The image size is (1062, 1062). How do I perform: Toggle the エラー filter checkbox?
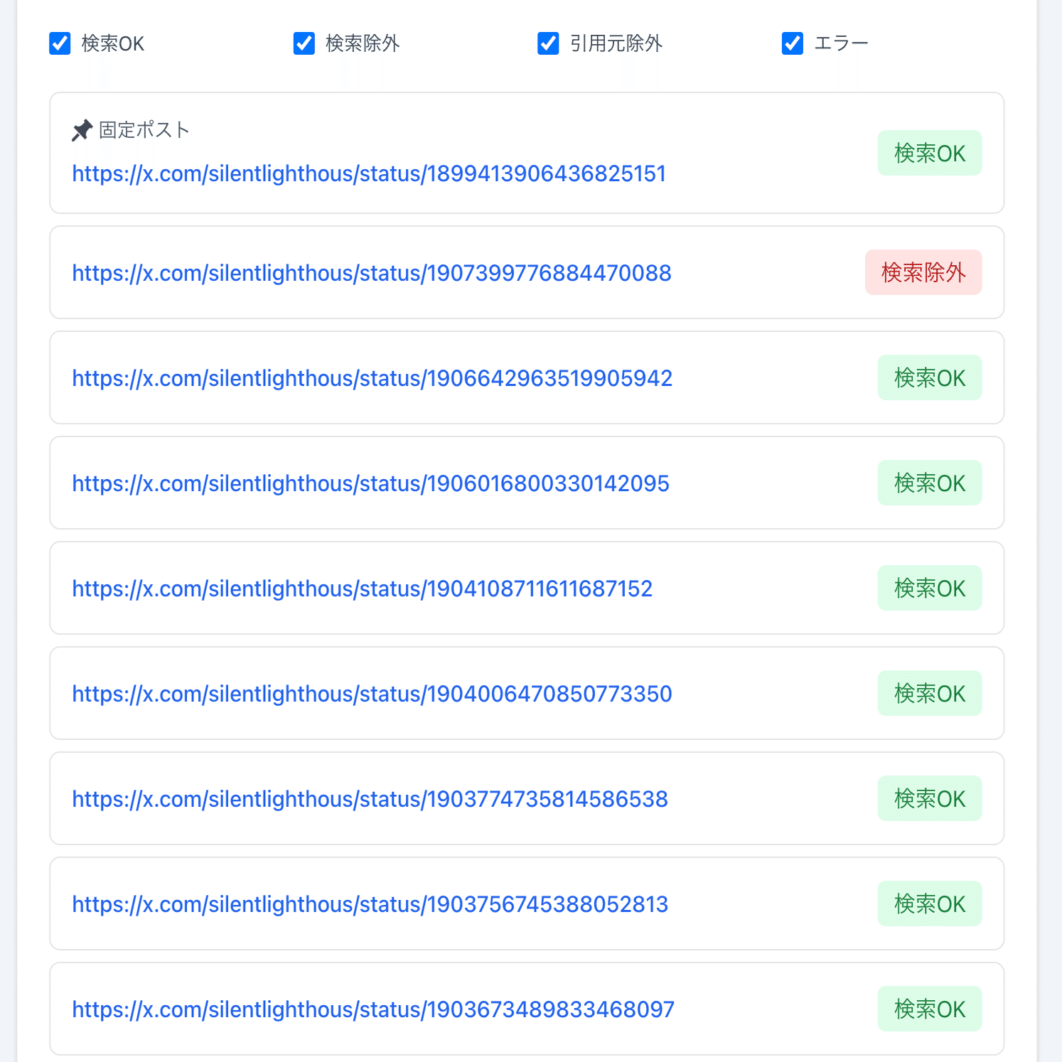[793, 43]
